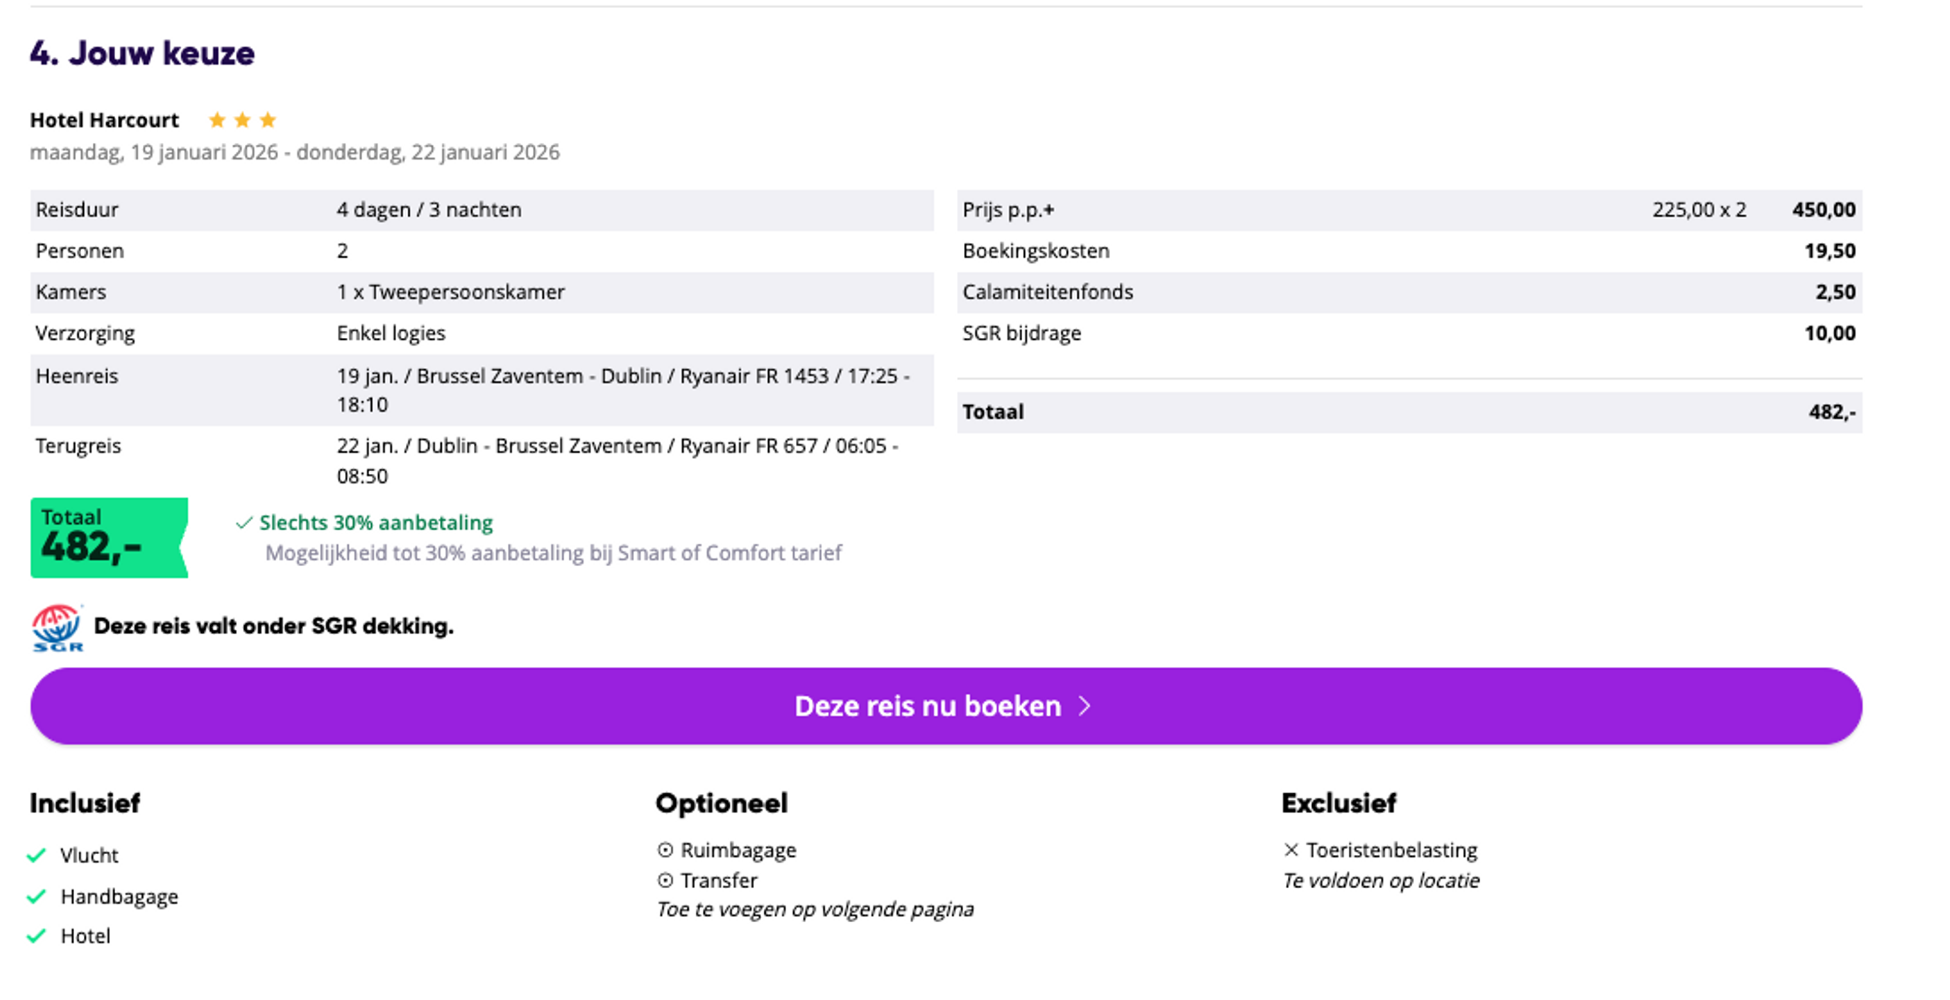The width and height of the screenshot is (1950, 1000).
Task: Click the 4. Jouw keuze heading
Action: click(x=142, y=53)
